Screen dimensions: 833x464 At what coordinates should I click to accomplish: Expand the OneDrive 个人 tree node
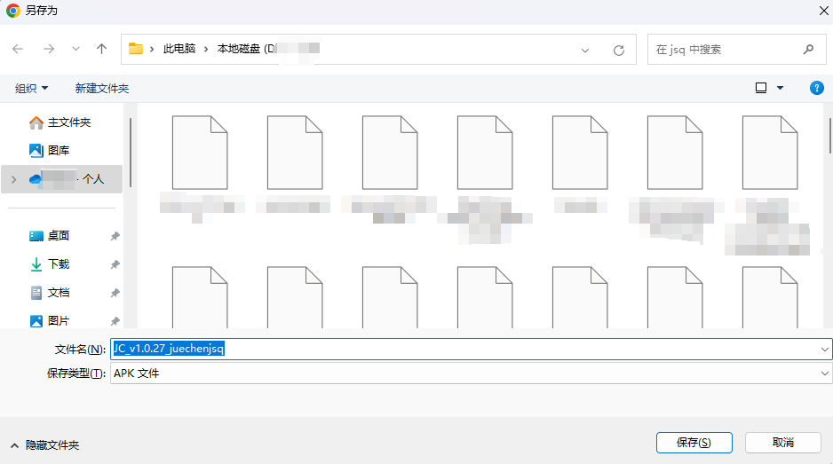pos(12,179)
